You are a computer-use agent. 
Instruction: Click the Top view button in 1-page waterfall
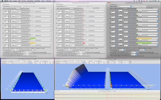coord(104,63)
